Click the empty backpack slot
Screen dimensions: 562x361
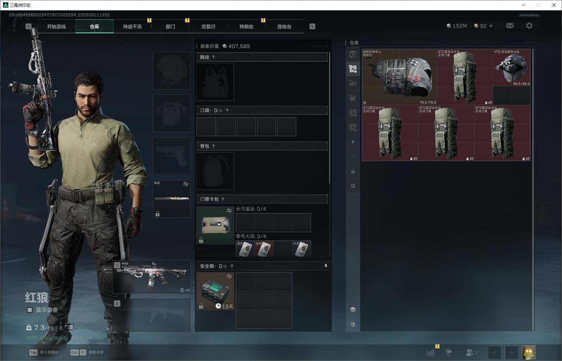(215, 171)
